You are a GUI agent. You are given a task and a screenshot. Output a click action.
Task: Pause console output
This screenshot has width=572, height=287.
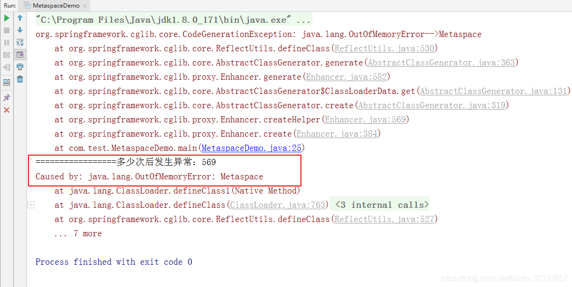click(x=7, y=42)
